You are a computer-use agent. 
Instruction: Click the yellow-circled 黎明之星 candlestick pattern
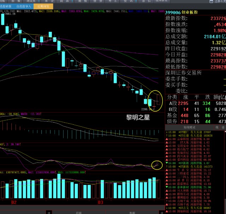155,100
